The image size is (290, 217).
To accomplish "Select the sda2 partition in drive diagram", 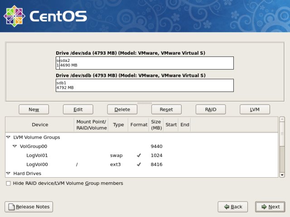I will pyautogui.click(x=145, y=63).
